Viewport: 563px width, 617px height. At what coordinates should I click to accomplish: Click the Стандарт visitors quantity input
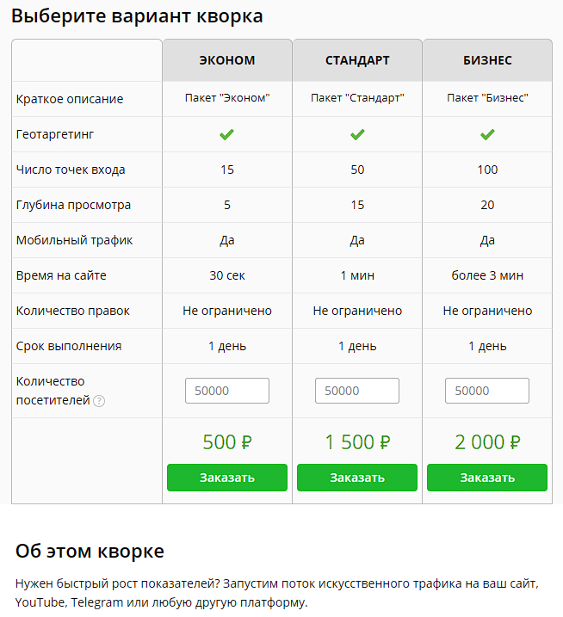click(357, 391)
